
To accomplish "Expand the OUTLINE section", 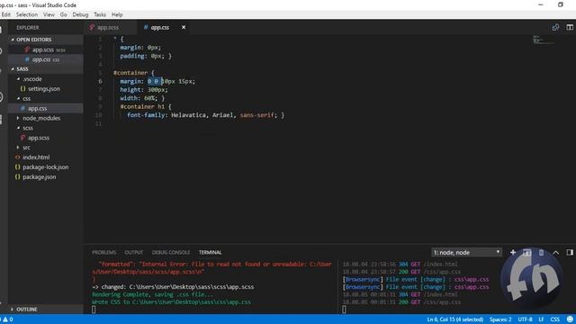I will tap(46, 310).
